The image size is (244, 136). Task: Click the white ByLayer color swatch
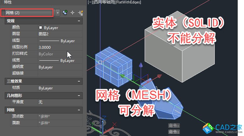coord(41,28)
